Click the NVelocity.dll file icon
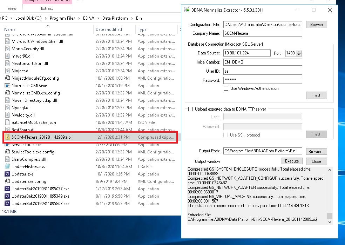This screenshot has width=345, height=245. point(7,115)
